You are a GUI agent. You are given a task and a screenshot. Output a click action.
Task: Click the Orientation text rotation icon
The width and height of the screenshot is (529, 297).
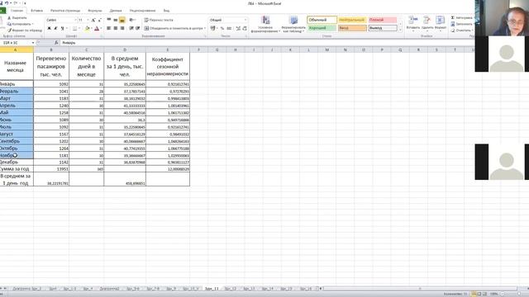131,20
